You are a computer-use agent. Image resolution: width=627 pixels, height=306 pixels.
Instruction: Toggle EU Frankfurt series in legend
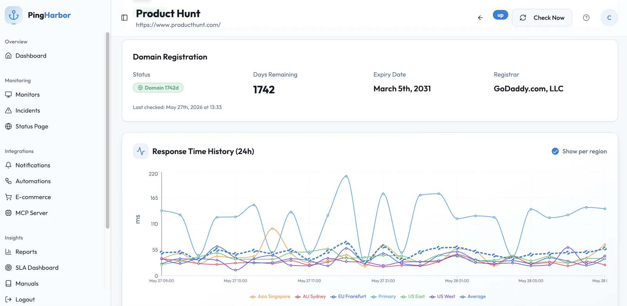(x=348, y=297)
